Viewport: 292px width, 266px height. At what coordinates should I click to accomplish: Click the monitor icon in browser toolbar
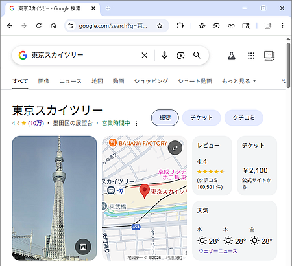pyautogui.click(x=268, y=26)
